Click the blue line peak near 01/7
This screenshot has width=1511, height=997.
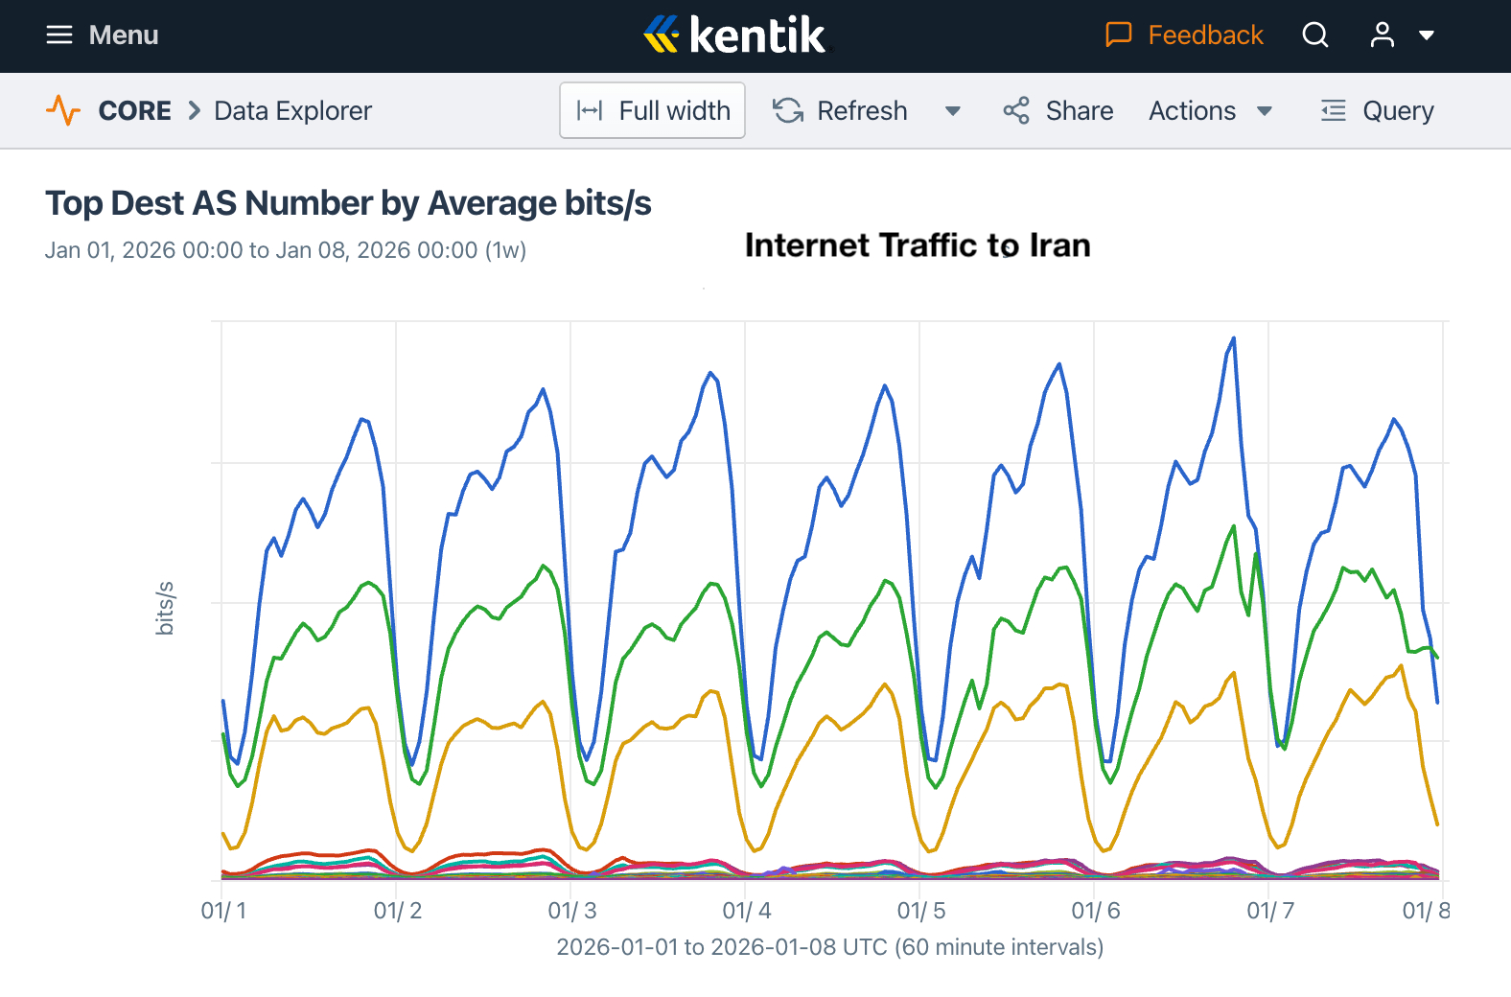point(1234,338)
